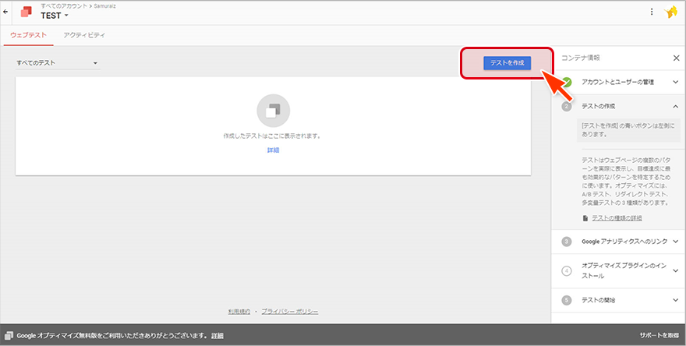The height and width of the screenshot is (346, 686).
Task: Click the back arrow icon
Action: tap(5, 12)
